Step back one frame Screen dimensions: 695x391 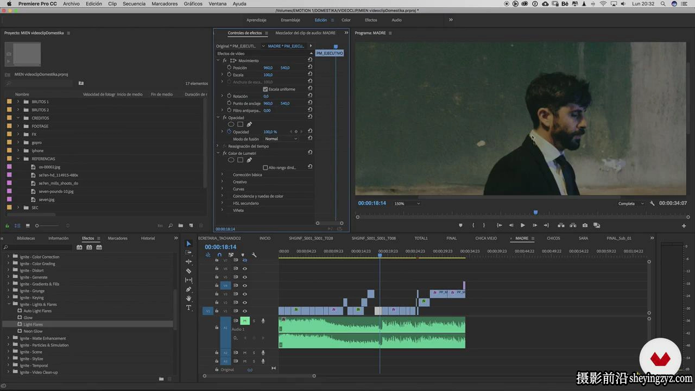pos(511,225)
